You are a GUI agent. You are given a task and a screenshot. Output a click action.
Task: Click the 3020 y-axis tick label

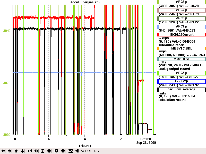7,83
